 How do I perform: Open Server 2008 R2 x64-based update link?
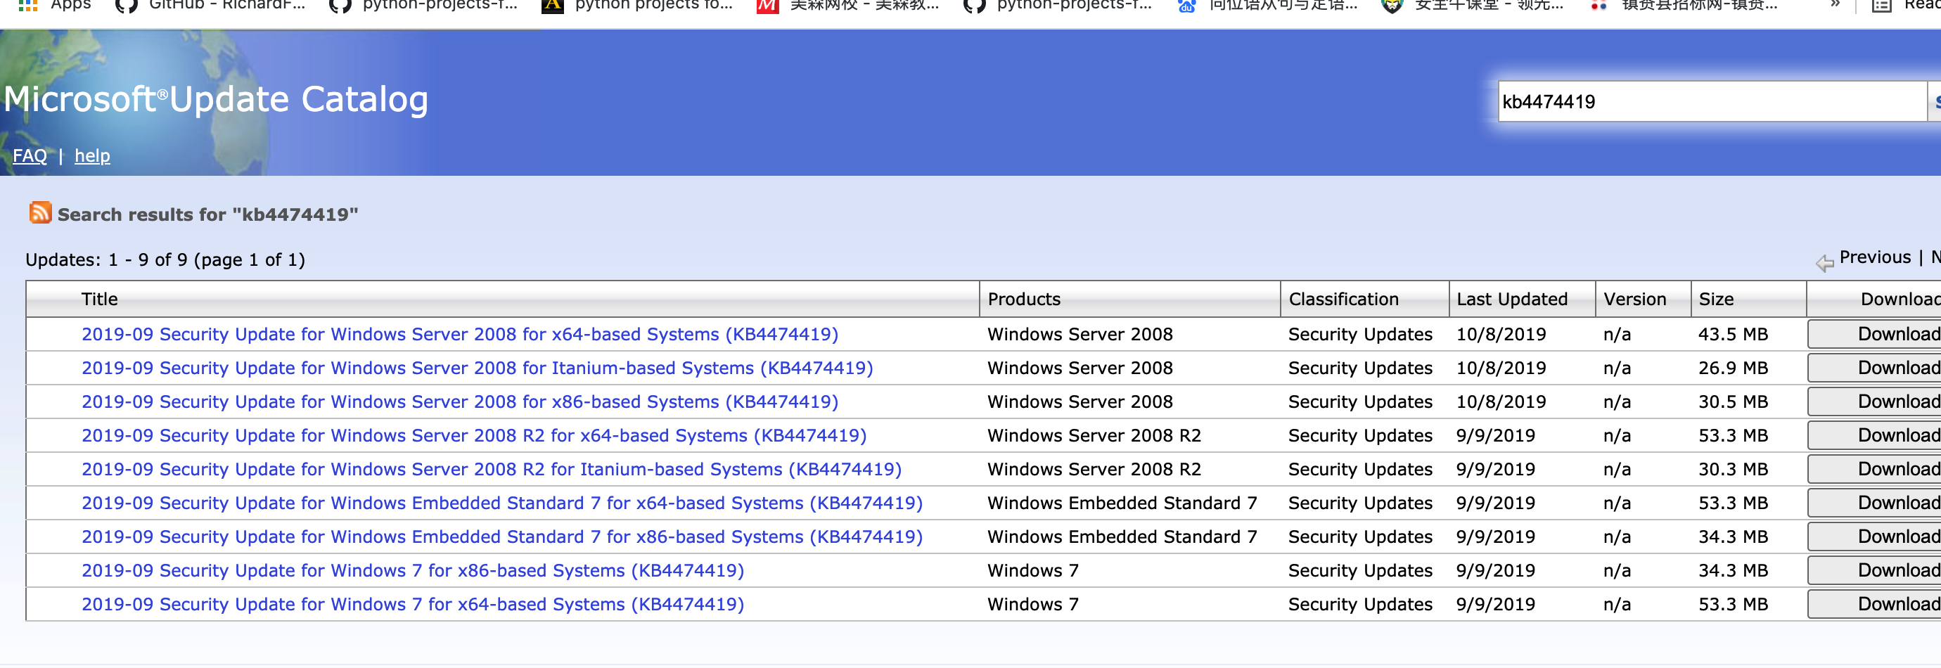point(474,436)
